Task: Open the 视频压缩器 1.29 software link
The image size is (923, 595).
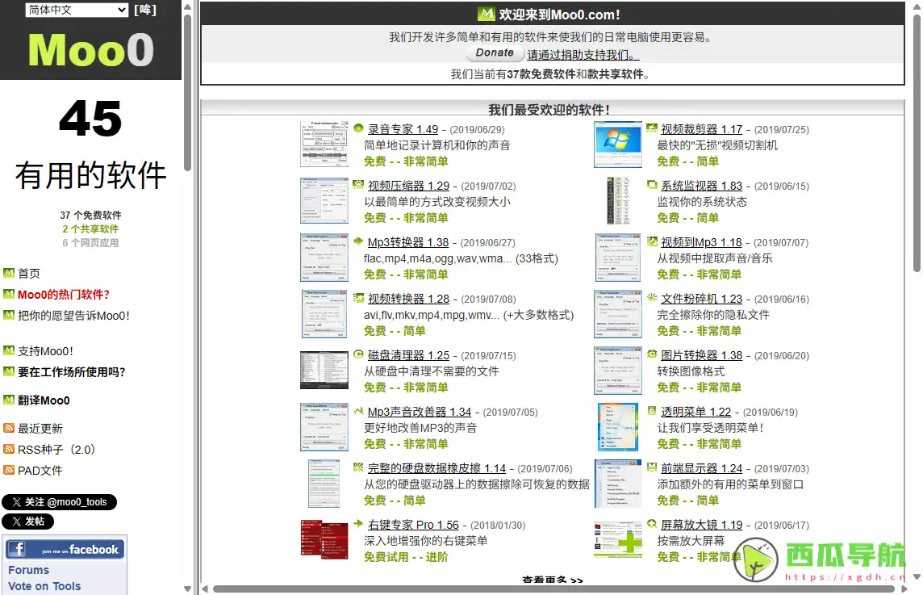Action: click(408, 186)
